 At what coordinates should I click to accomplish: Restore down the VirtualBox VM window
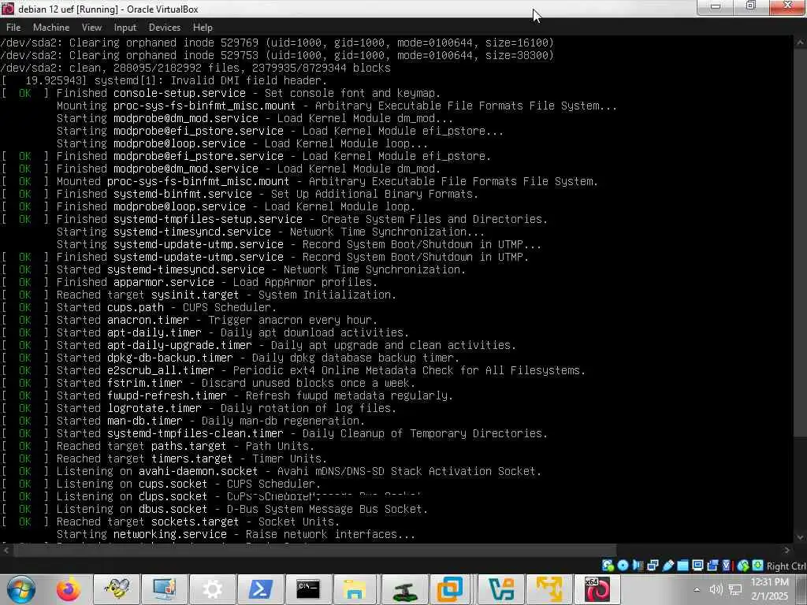751,6
